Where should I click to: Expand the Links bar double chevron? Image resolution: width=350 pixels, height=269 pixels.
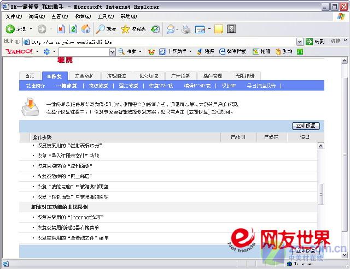[346, 40]
